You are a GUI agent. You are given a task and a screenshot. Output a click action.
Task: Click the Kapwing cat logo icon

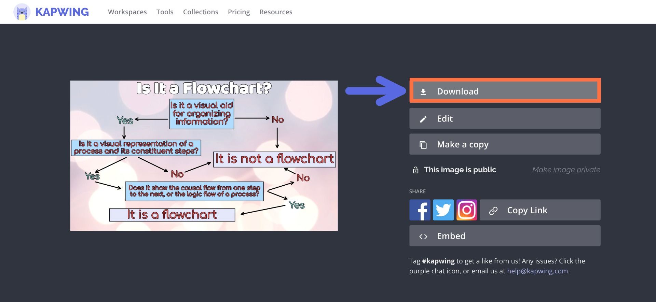[x=22, y=12]
